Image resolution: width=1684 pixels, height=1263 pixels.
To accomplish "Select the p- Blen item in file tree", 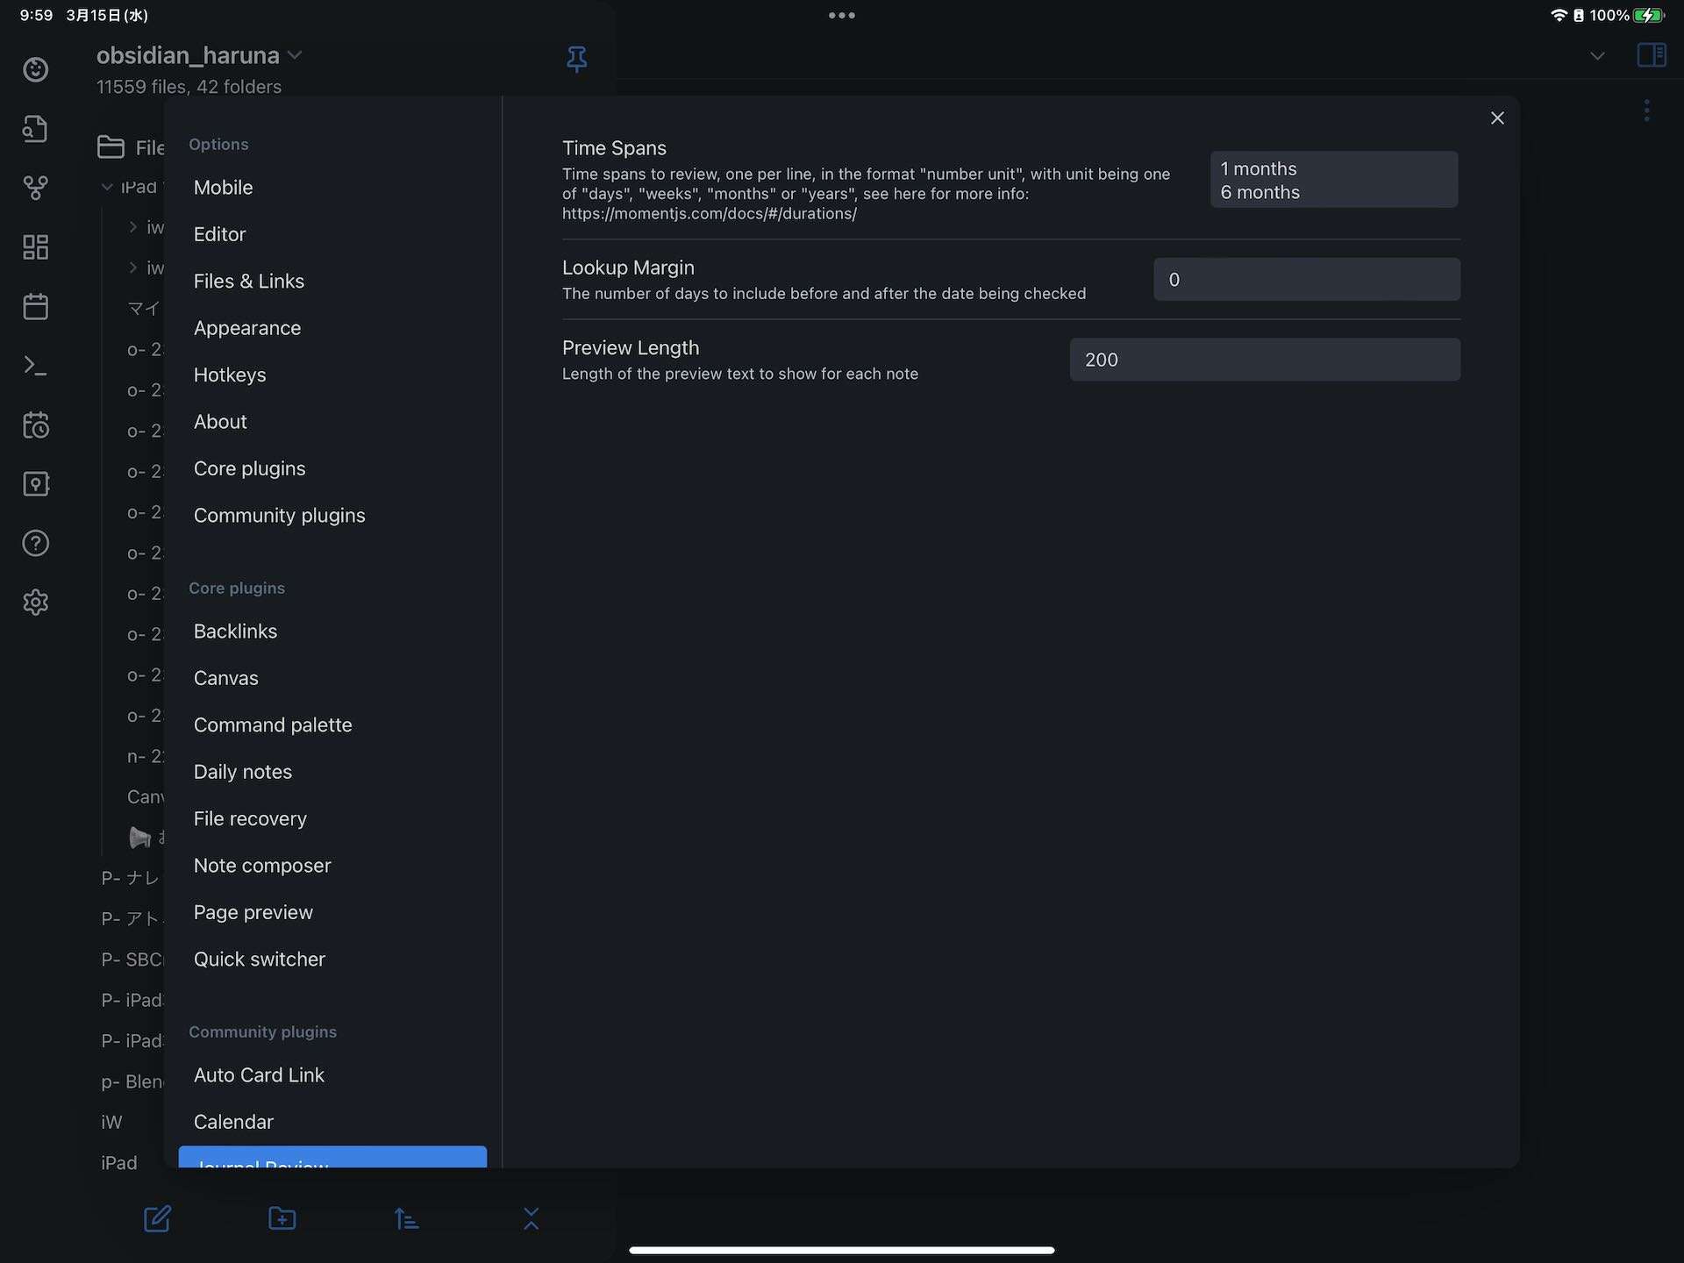I will tap(132, 1081).
